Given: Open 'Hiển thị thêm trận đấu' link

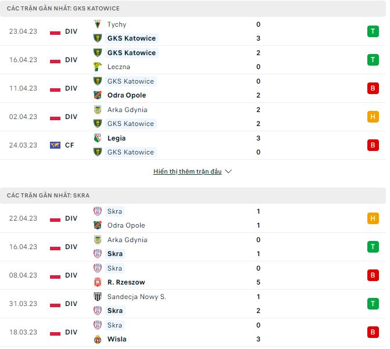Looking at the screenshot, I should [x=187, y=172].
